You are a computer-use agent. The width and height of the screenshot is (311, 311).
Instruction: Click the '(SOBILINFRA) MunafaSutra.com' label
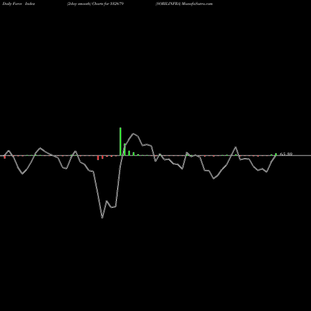pyautogui.click(x=184, y=4)
